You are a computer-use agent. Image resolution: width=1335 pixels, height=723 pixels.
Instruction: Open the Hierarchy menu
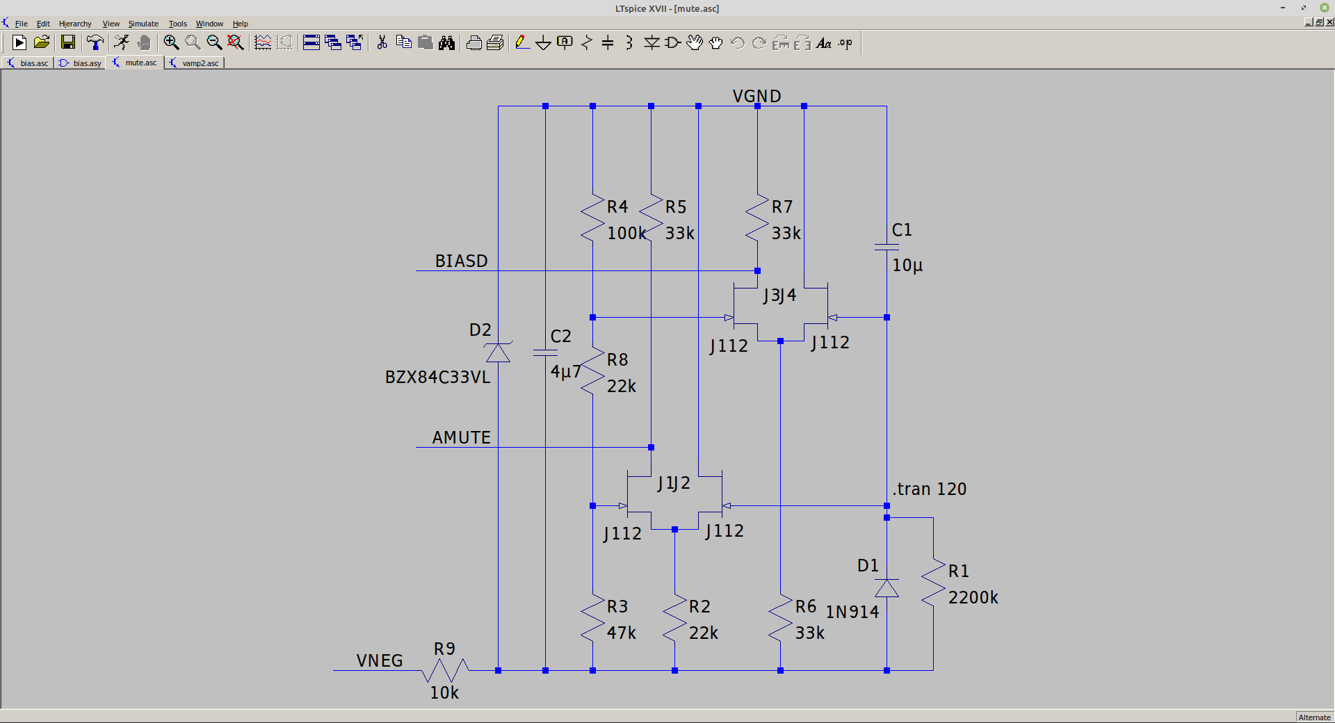click(x=75, y=24)
